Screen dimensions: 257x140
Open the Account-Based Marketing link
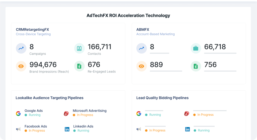pyautogui.click(x=155, y=34)
